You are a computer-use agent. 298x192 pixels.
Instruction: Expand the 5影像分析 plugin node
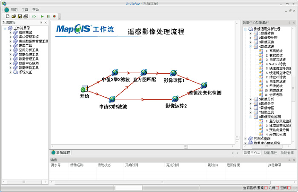[250, 99]
